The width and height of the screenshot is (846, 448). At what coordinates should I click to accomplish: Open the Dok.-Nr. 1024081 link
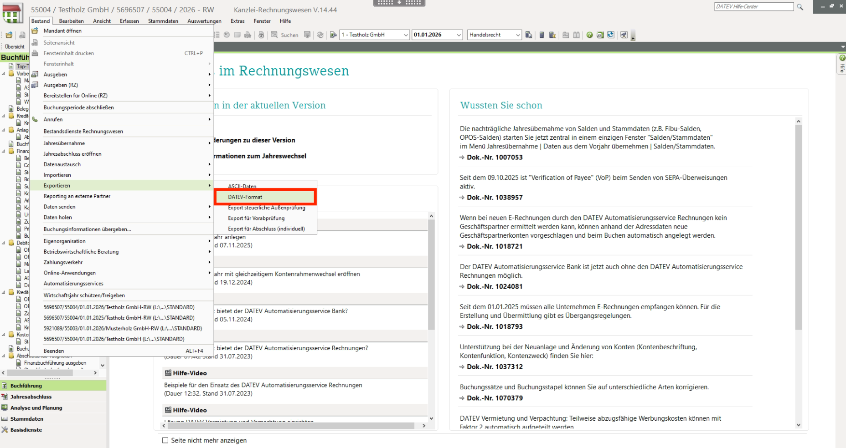coord(495,286)
